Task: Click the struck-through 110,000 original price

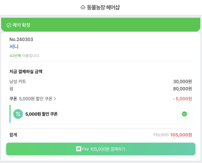Action: pos(161,135)
